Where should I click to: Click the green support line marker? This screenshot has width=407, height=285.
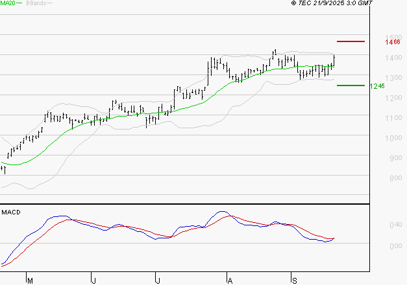(x=351, y=85)
